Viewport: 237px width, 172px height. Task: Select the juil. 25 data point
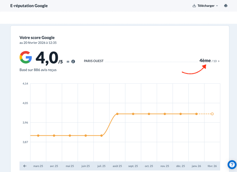[x=102, y=135]
